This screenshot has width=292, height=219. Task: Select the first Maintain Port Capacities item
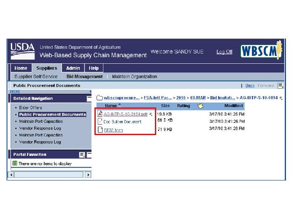41,121
